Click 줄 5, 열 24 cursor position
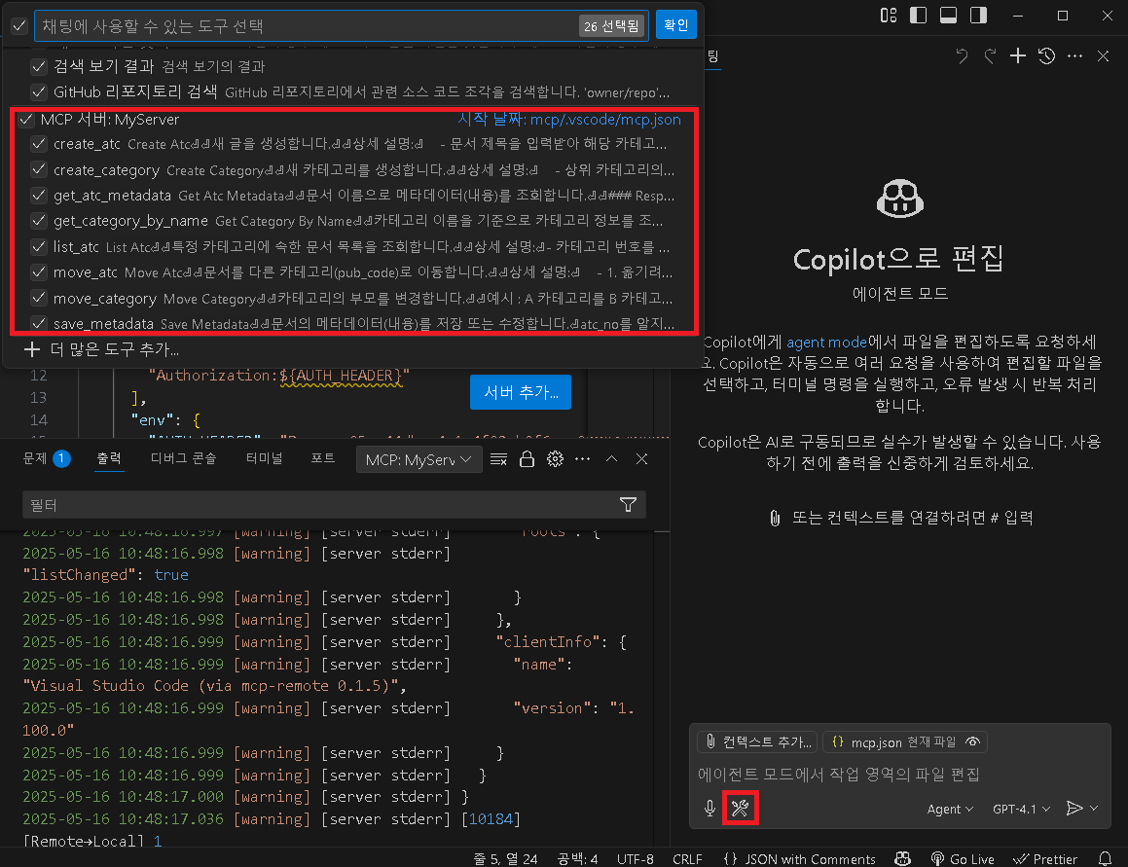The height and width of the screenshot is (867, 1128). (505, 858)
